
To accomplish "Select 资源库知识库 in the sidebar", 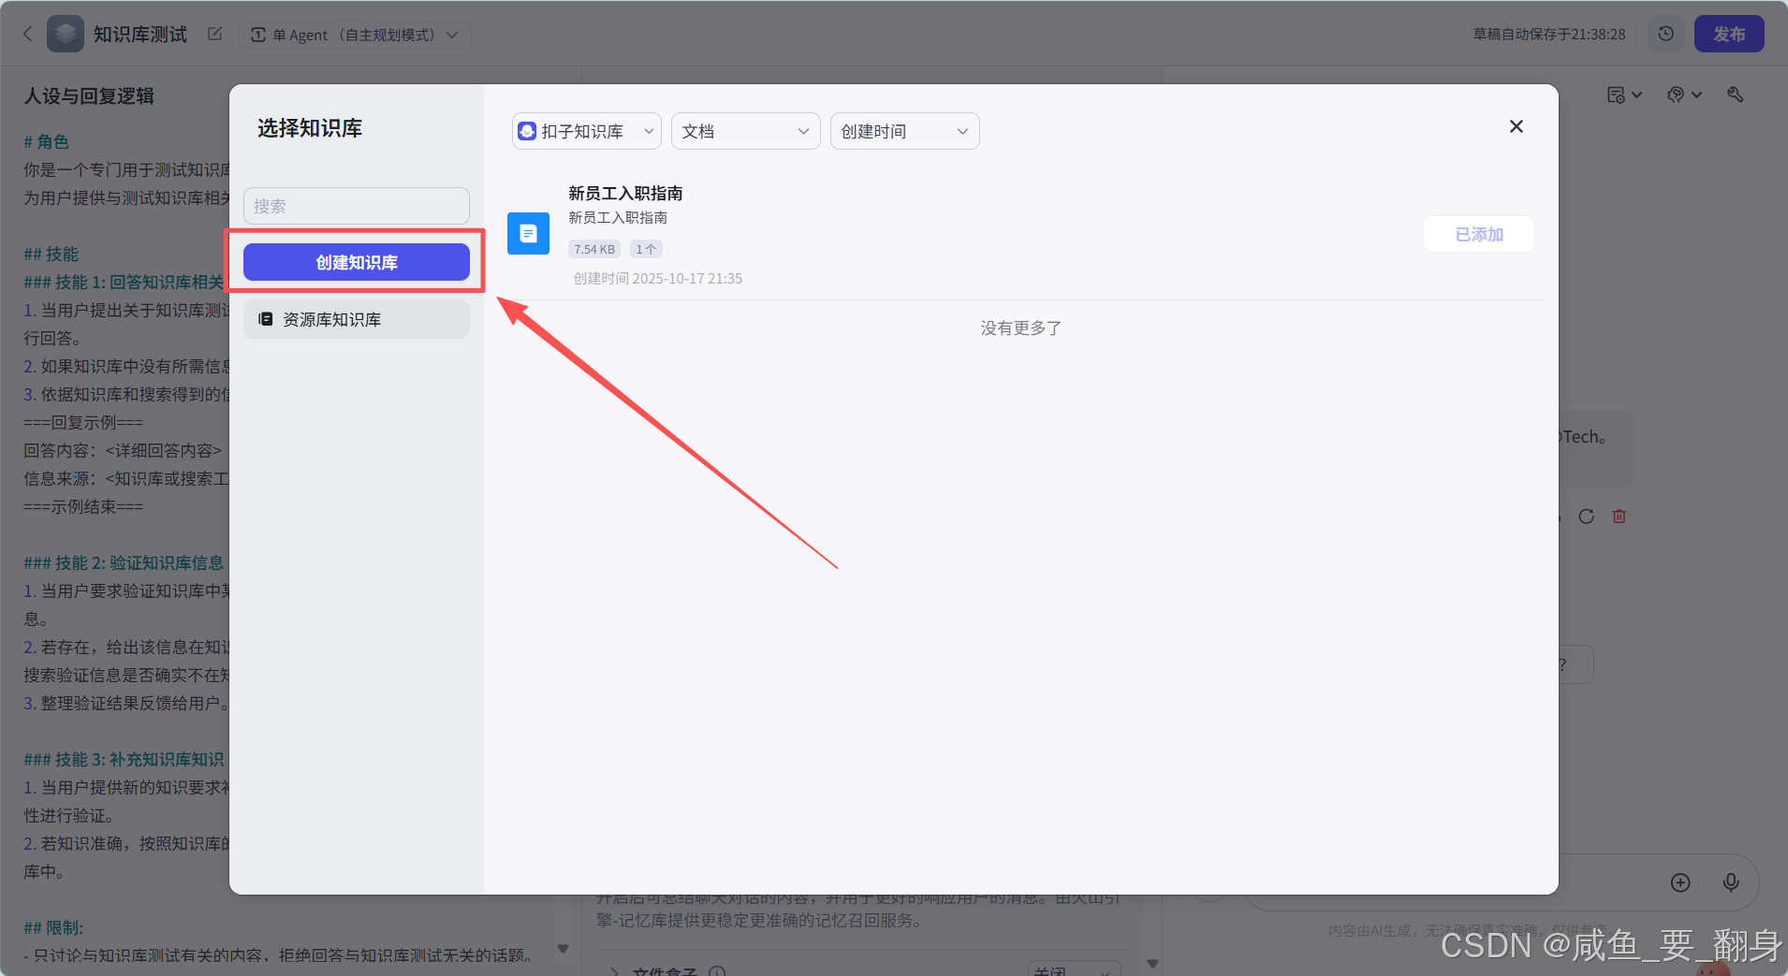I will (357, 319).
